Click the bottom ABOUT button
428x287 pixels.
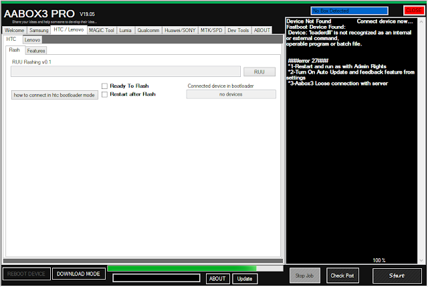click(x=217, y=278)
